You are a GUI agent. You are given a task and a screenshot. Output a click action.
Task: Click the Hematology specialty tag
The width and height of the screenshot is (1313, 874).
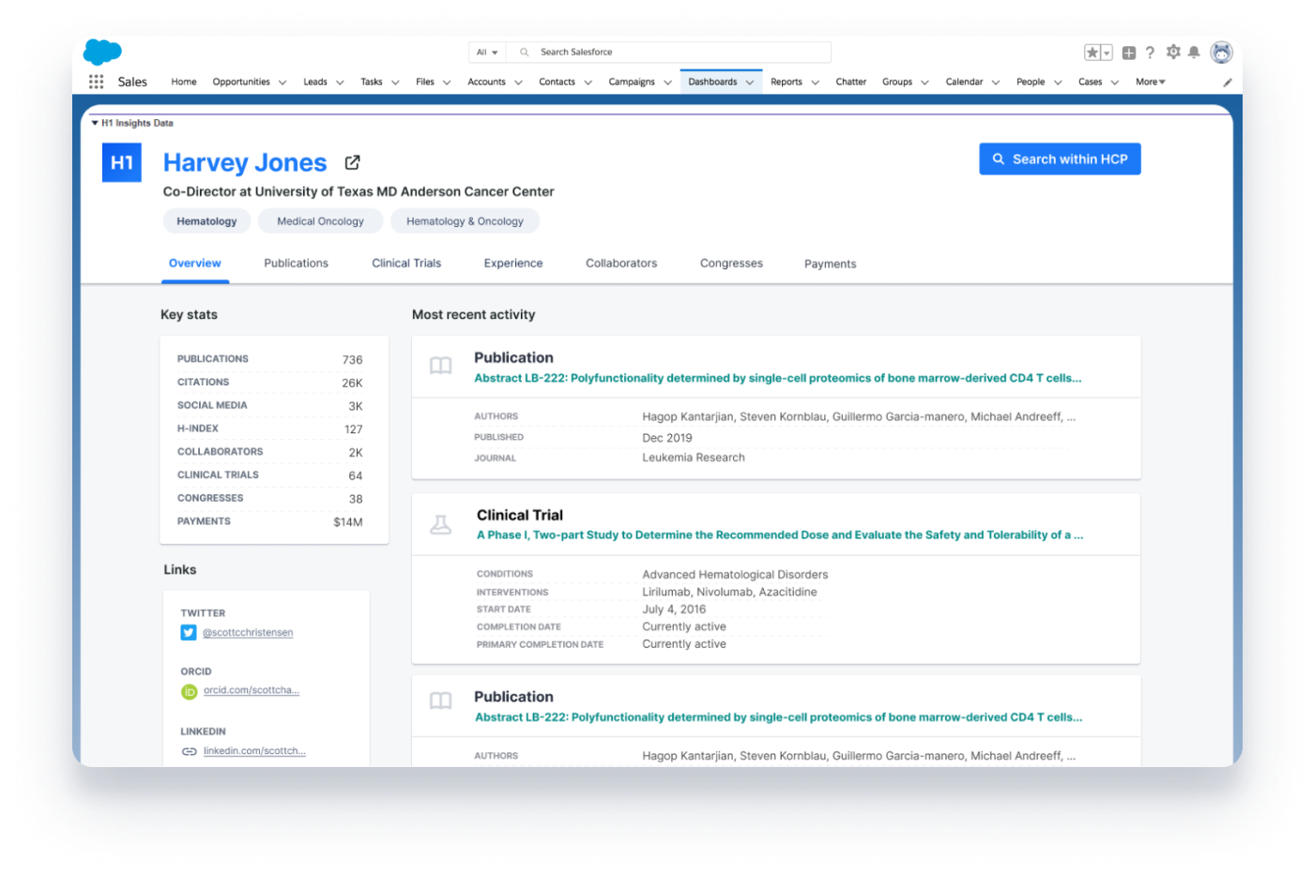point(206,221)
